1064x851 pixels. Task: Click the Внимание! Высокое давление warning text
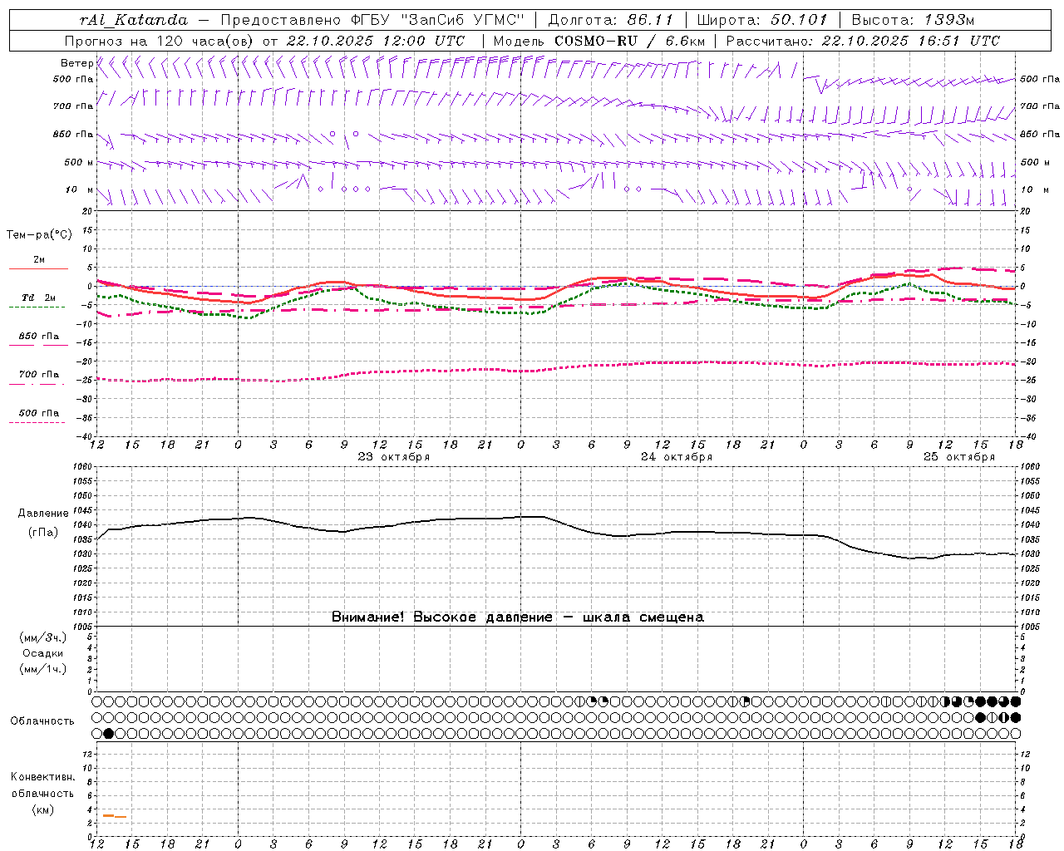518,617
